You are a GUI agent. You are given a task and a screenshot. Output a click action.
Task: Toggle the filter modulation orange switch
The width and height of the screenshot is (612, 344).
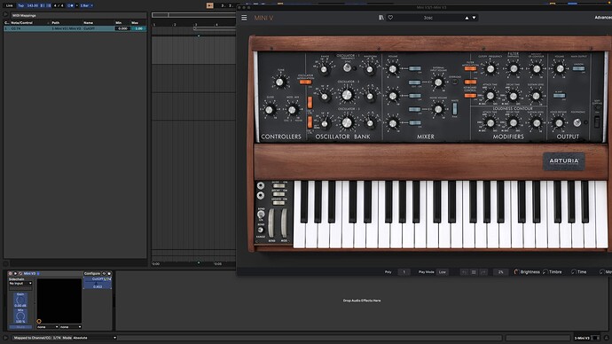pyautogui.click(x=470, y=68)
